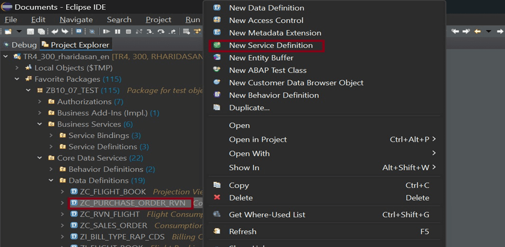Collapse the Data Definitions folder
Image resolution: width=505 pixels, height=247 pixels.
[x=51, y=180]
